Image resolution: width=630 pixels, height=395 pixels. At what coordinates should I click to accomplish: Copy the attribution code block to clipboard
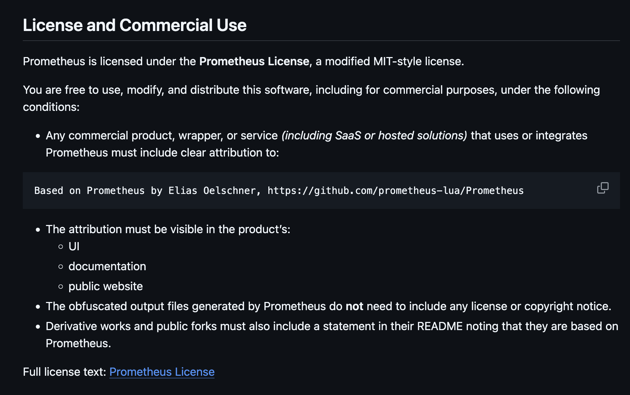pyautogui.click(x=603, y=188)
